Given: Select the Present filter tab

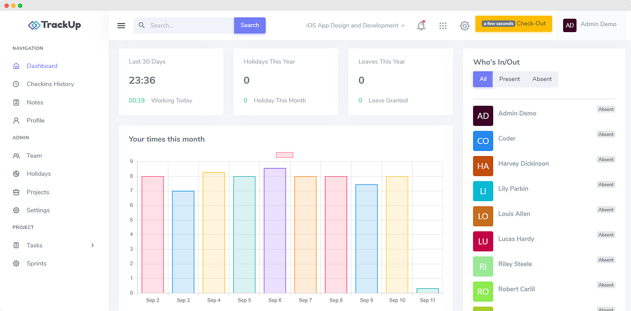Looking at the screenshot, I should 509,79.
